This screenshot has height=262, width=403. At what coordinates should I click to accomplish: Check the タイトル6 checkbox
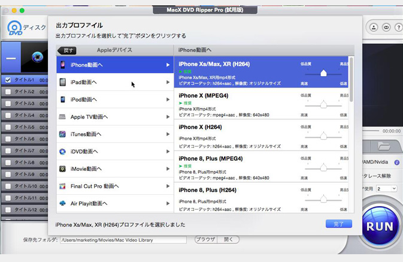8,139
